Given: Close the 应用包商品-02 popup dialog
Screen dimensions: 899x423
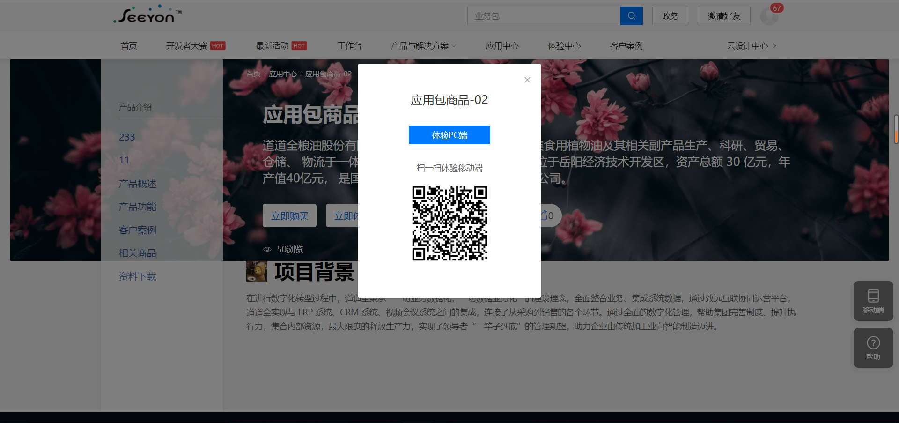Looking at the screenshot, I should 527,80.
